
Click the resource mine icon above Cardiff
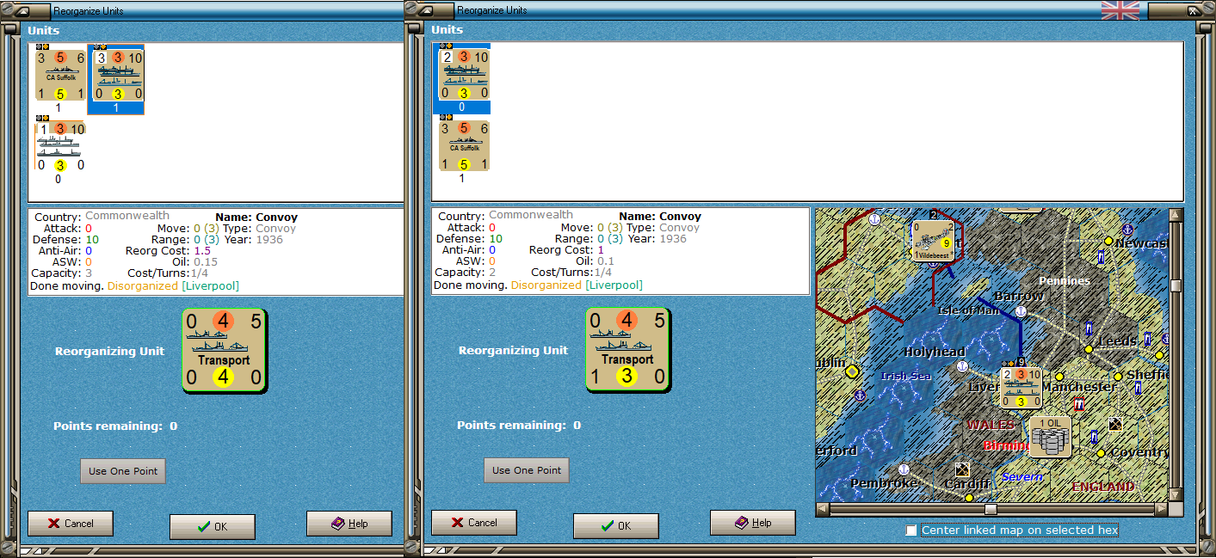coord(962,469)
